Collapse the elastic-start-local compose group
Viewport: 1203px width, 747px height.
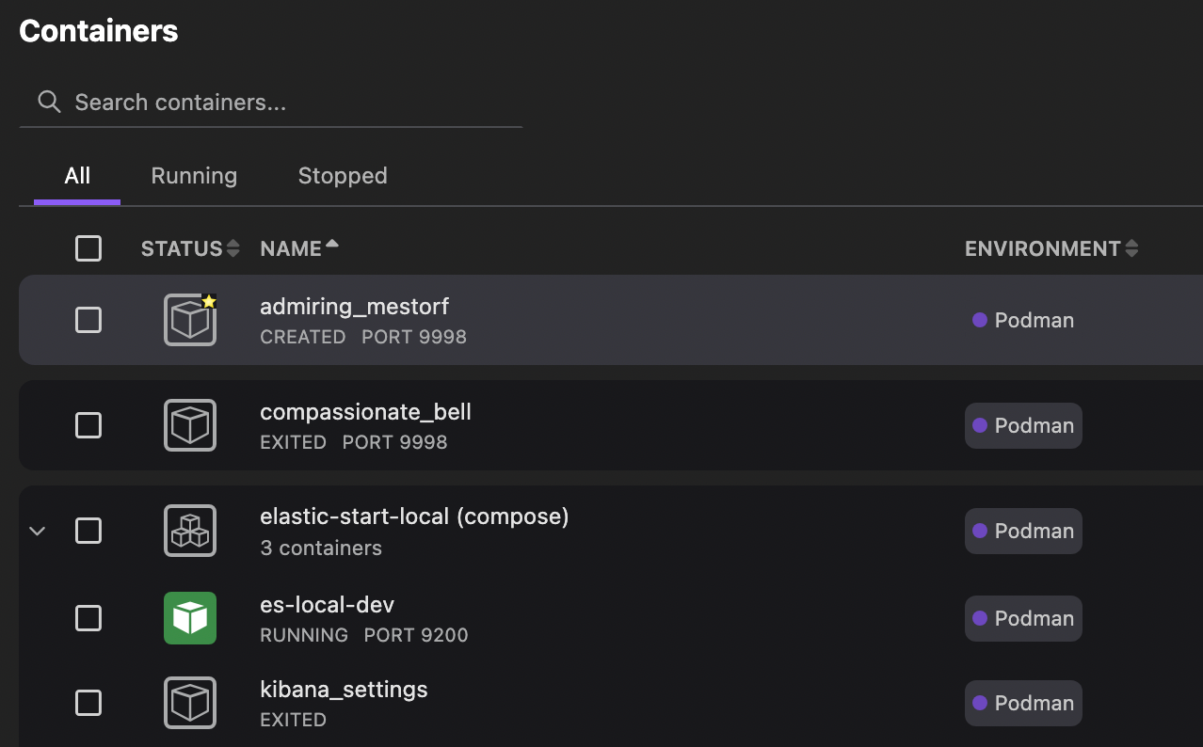click(37, 531)
